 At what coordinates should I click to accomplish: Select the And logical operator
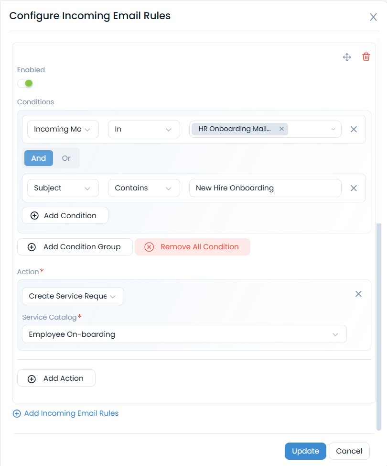39,158
